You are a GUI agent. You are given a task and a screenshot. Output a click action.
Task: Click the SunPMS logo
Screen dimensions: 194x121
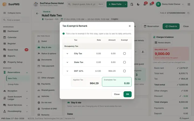tap(11, 4)
